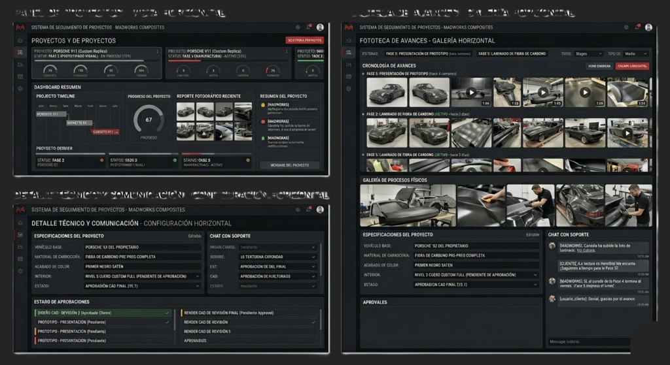
Task: Open the user avatar in the projects panel header
Action: 320,27
